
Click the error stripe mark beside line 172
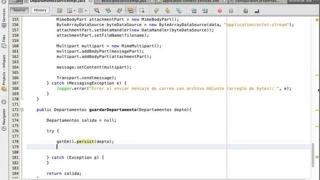point(317,110)
